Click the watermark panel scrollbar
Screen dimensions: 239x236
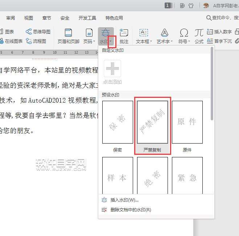pos(212,84)
